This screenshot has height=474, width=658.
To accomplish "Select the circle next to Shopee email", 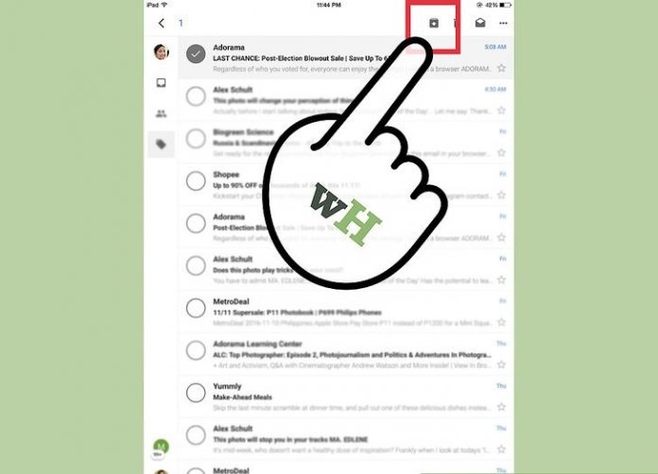I will [x=196, y=180].
